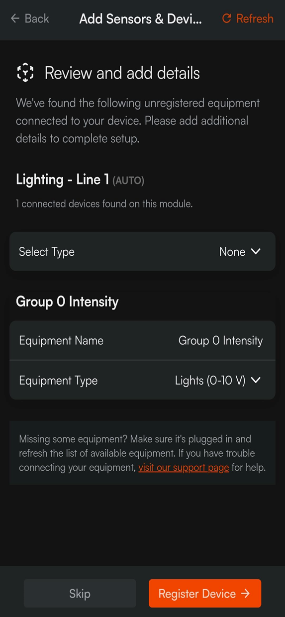Click the Refresh text button
This screenshot has width=285, height=617.
click(255, 18)
